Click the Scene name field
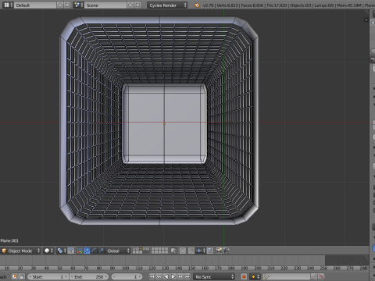The width and height of the screenshot is (375, 281). click(x=105, y=5)
